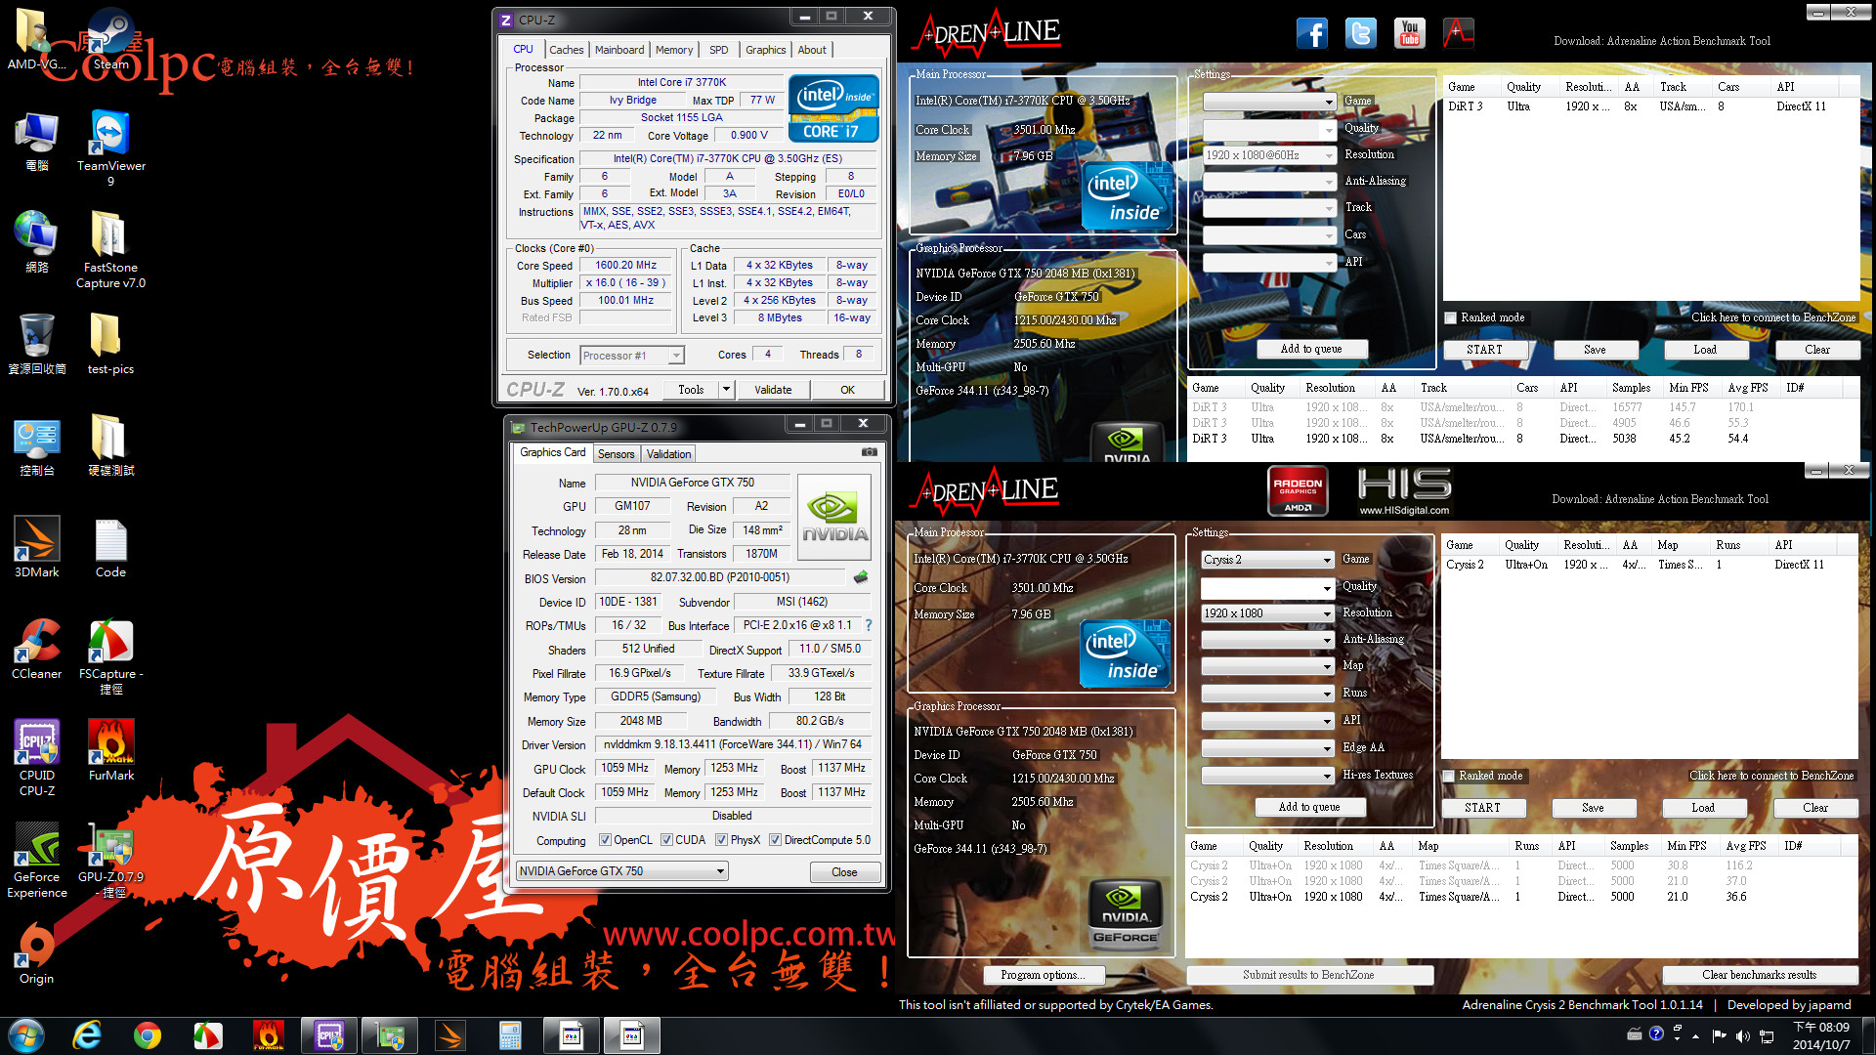Image resolution: width=1876 pixels, height=1055 pixels.
Task: Click volume icon in system tray
Action: click(1742, 1035)
